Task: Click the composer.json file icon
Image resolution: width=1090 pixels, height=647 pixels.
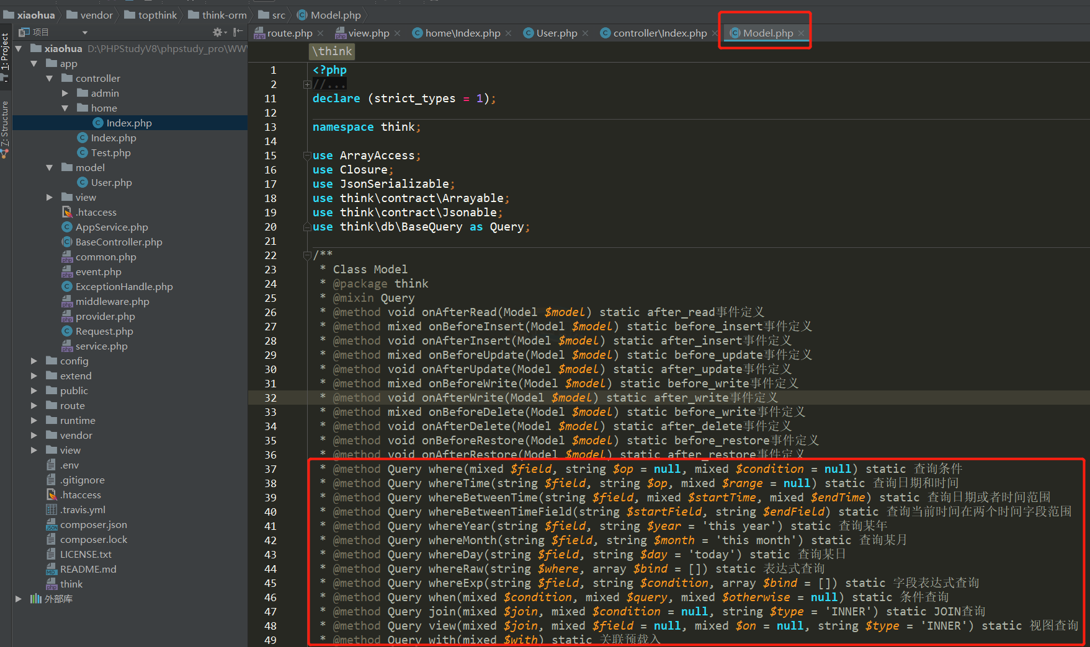Action: click(x=51, y=524)
